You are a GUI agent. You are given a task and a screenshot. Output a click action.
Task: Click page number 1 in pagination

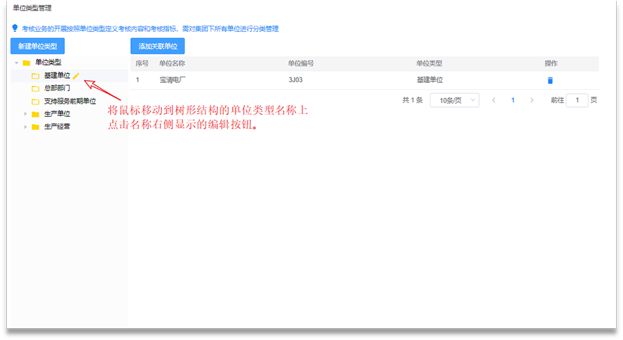tap(513, 100)
